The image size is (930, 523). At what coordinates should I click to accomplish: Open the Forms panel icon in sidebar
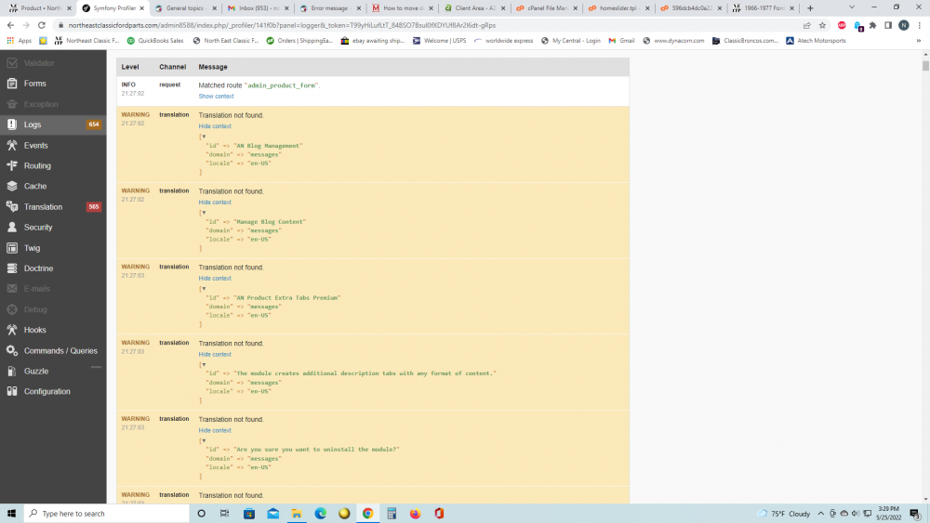[12, 84]
